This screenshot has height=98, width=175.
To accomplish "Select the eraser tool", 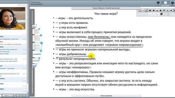I will 171,11.
